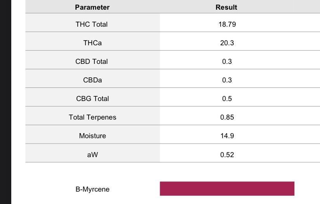Click the 18.79 result value
The image size is (320, 204).
point(227,24)
